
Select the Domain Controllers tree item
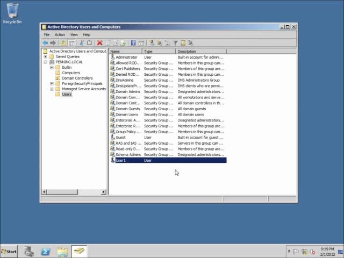[77, 78]
